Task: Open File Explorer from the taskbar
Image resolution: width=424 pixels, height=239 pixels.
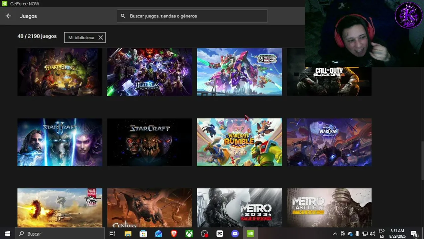Action: (128, 234)
